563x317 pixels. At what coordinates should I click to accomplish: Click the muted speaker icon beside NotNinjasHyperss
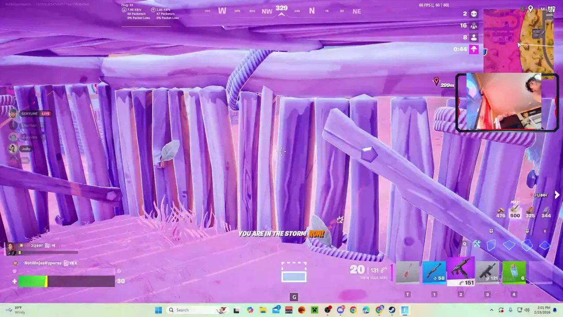pyautogui.click(x=73, y=263)
